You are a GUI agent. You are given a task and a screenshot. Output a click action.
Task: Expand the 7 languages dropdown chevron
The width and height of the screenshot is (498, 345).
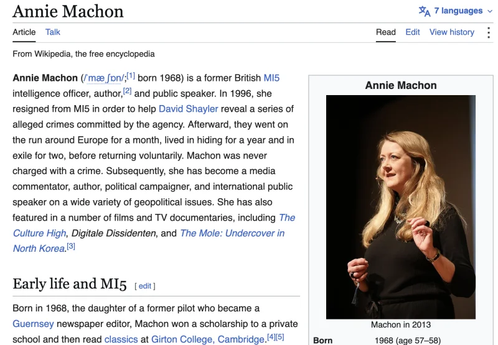point(490,11)
